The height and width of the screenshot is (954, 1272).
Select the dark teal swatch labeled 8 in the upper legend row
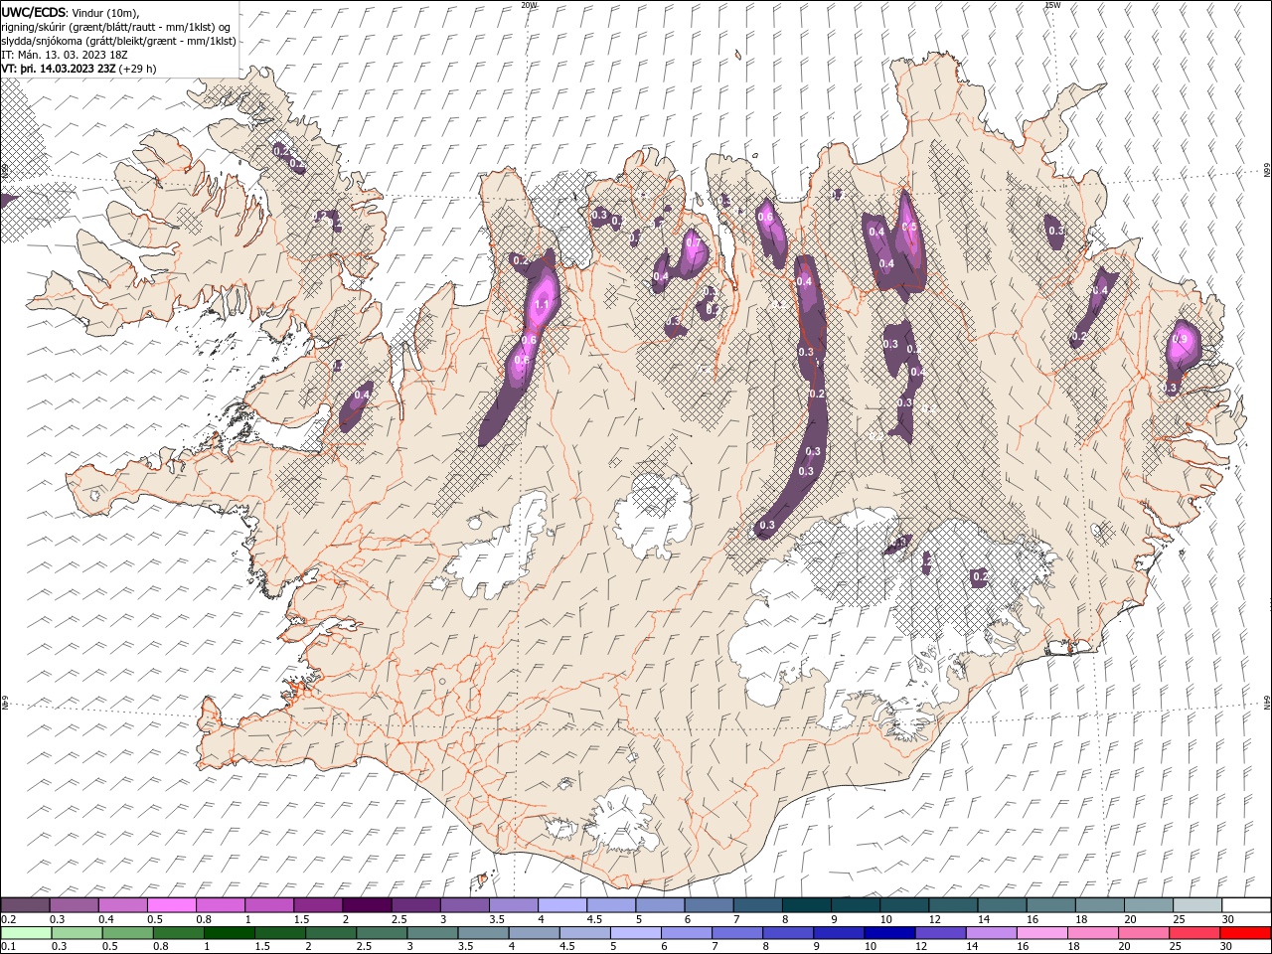click(x=807, y=905)
